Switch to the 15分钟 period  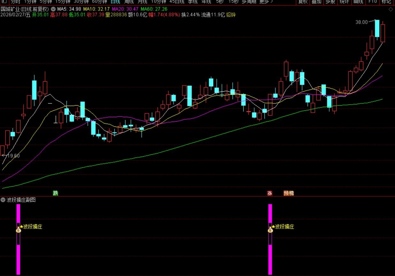pos(63,2)
